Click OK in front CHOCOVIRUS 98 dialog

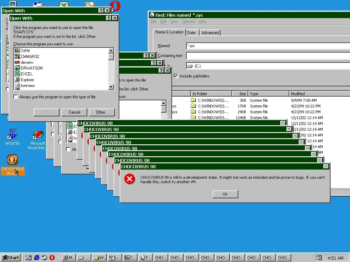pyautogui.click(x=225, y=194)
